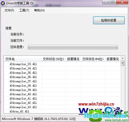The height and width of the screenshot is (122, 129).
Task: Click the 文件状态 (32位) column header
Action: click(54, 59)
